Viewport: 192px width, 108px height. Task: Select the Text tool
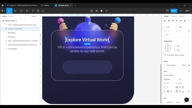click(x=33, y=11)
